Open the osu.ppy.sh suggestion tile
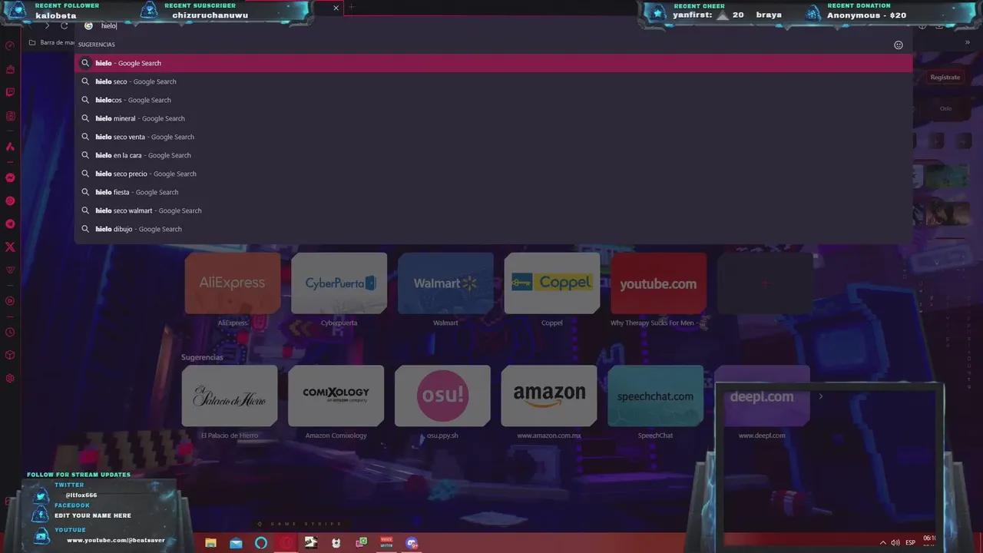The width and height of the screenshot is (983, 553). pyautogui.click(x=442, y=396)
